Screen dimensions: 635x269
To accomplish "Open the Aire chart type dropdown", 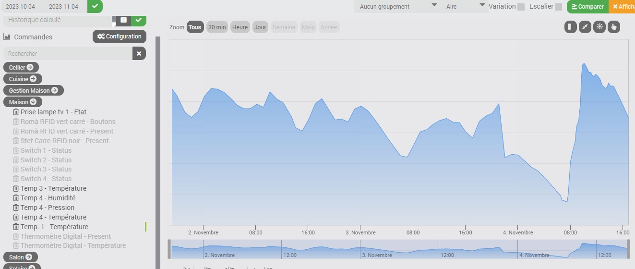I will point(465,6).
